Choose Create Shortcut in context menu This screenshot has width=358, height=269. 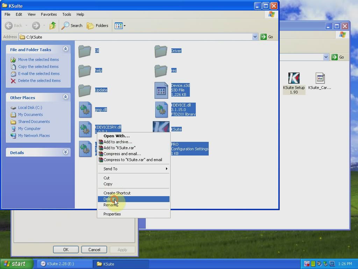(x=134, y=193)
